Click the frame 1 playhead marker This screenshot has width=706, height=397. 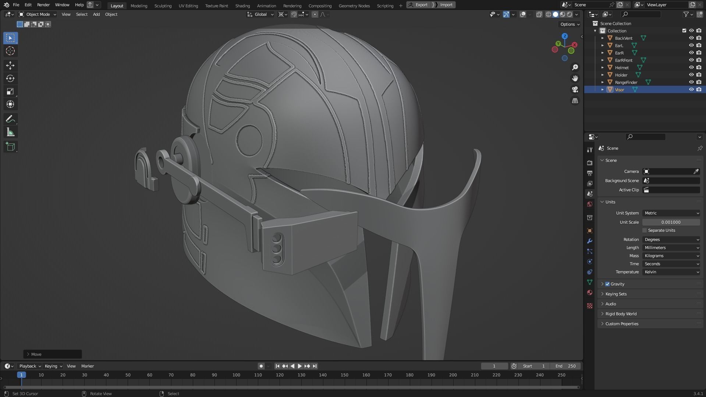(x=21, y=375)
